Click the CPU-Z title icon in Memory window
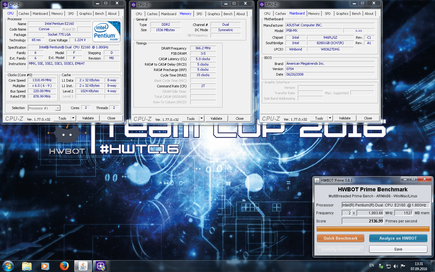The height and width of the screenshot is (272, 435). click(134, 5)
